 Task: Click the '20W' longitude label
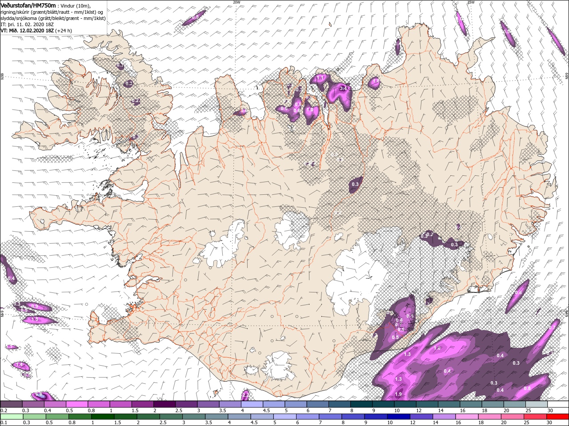pos(236,2)
